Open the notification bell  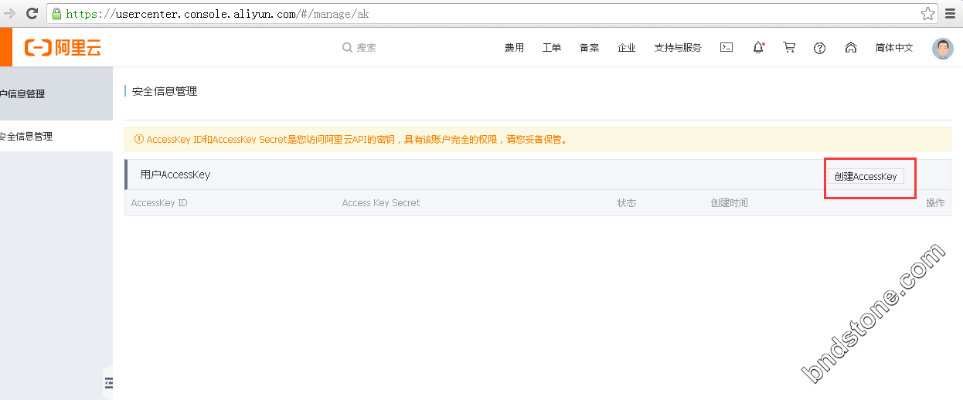[758, 47]
